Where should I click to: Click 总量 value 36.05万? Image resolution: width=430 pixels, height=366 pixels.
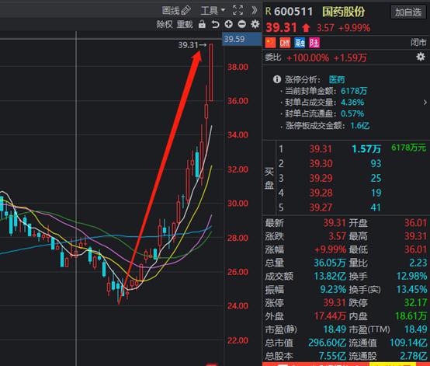[329, 263]
